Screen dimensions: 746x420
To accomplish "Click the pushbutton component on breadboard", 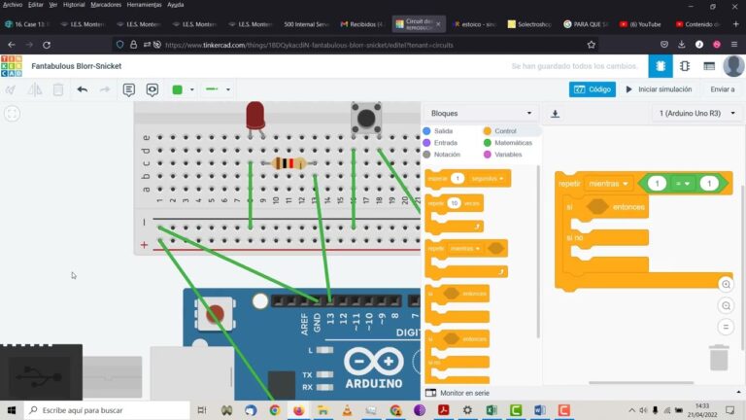I will [x=366, y=118].
